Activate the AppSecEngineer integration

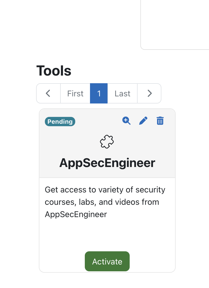[x=107, y=261]
